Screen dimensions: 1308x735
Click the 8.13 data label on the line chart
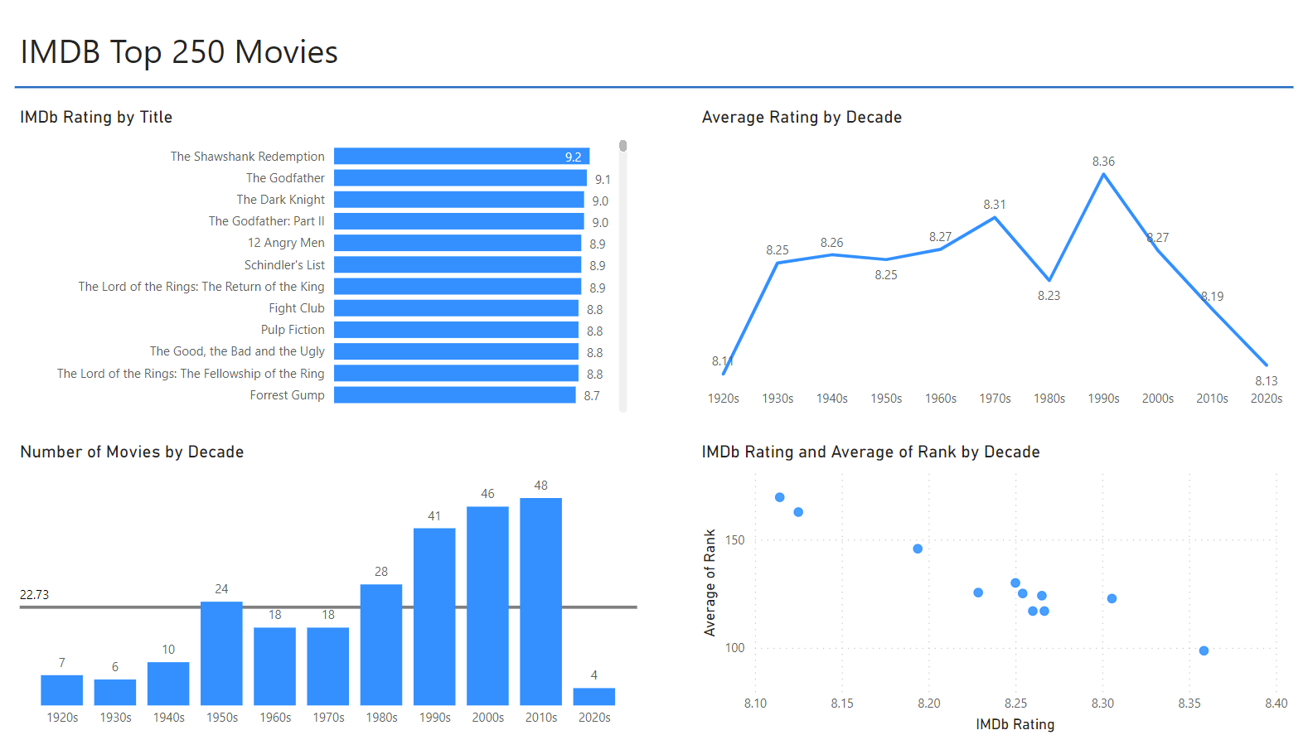[1267, 381]
